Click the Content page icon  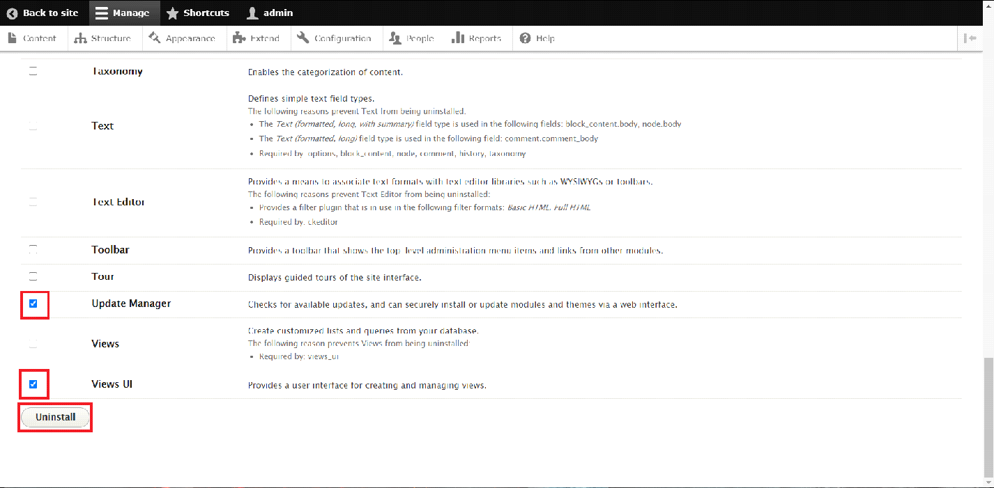click(x=13, y=38)
